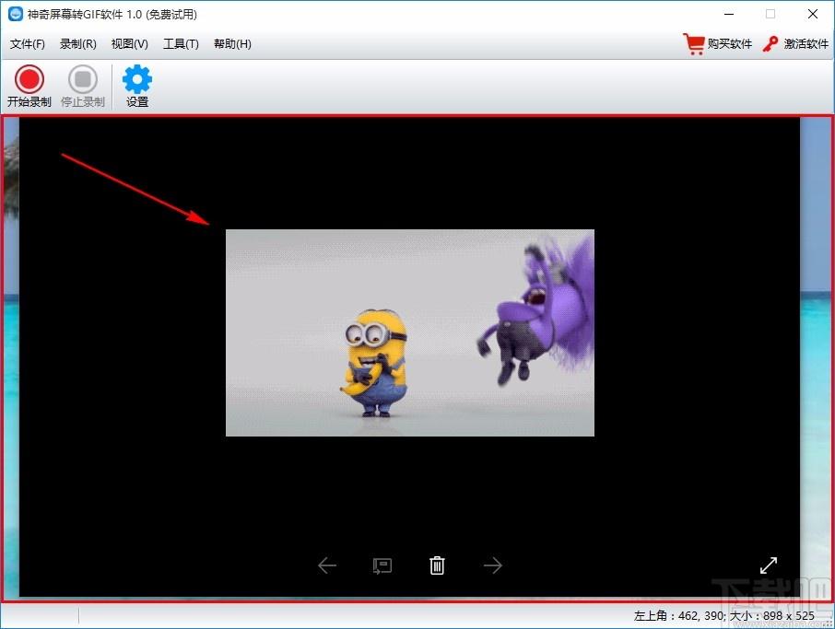
Task: Click the red 开始录制 record button
Action: 29,80
